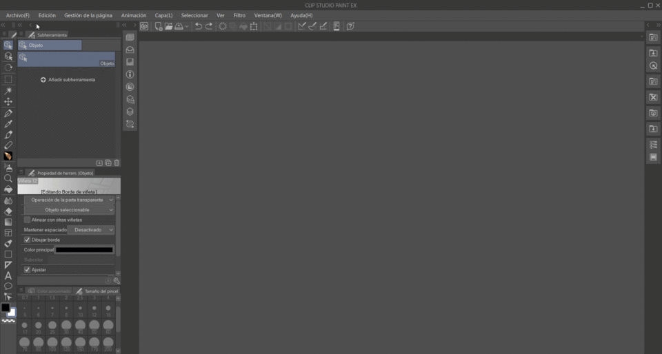Select the Objeto subtool item
Screen dimensions: 662x354
pos(66,59)
